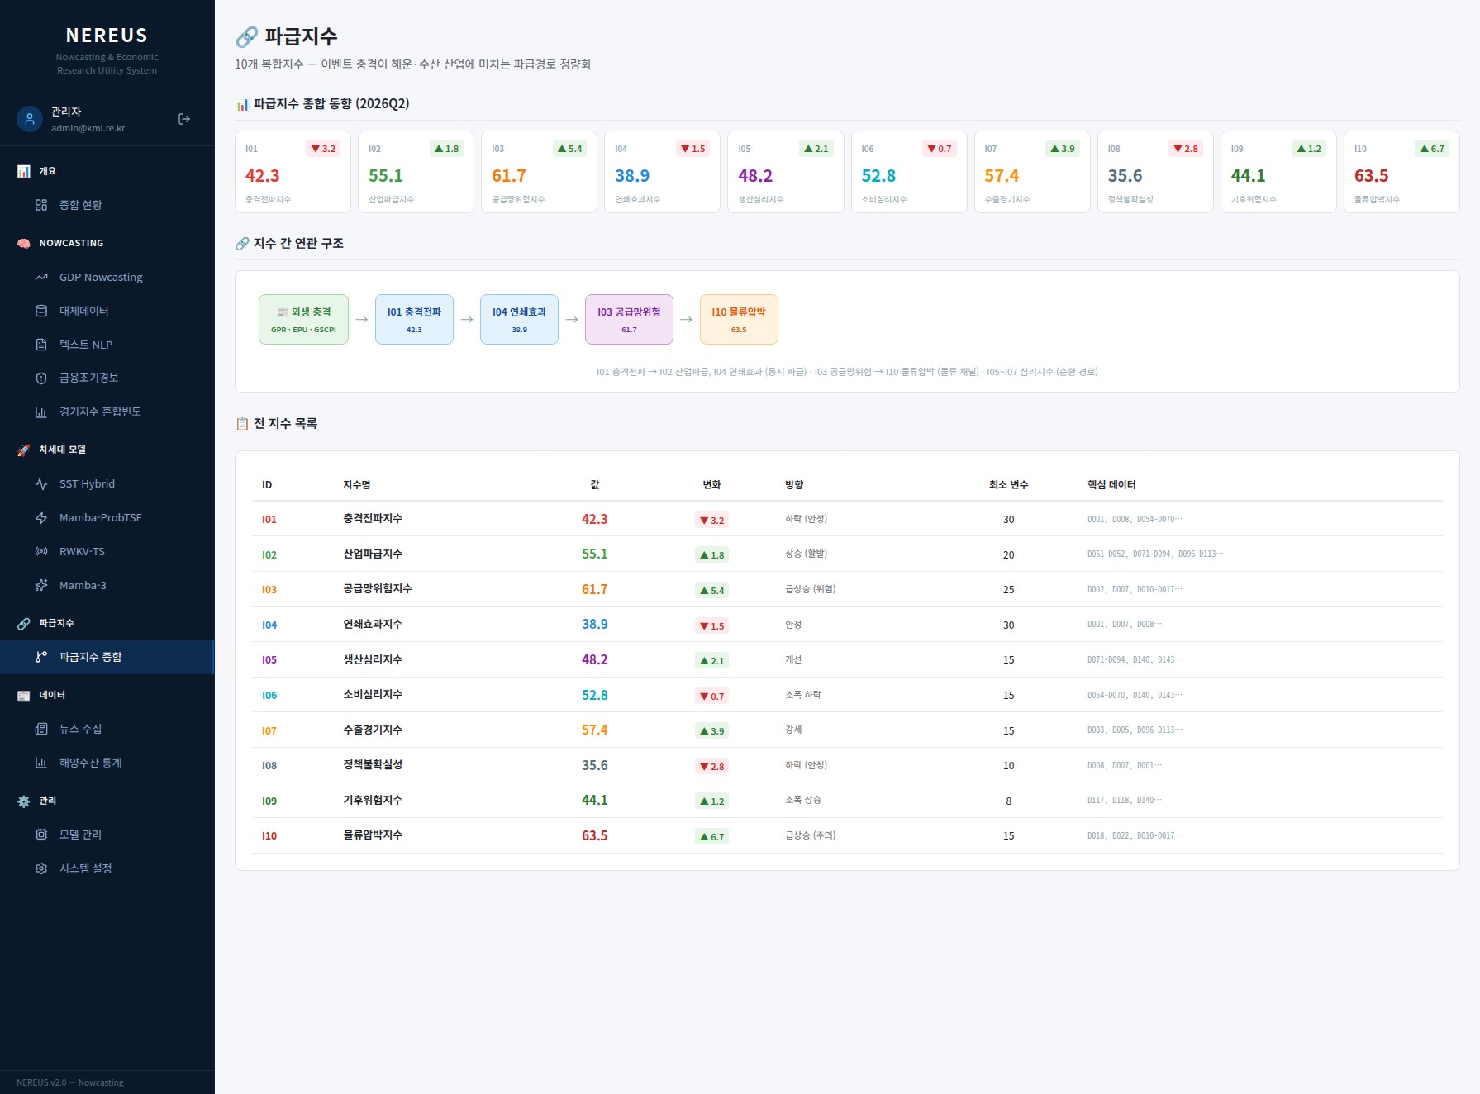Click the 종합 현황 grid icon
The height and width of the screenshot is (1094, 1480).
coord(41,205)
